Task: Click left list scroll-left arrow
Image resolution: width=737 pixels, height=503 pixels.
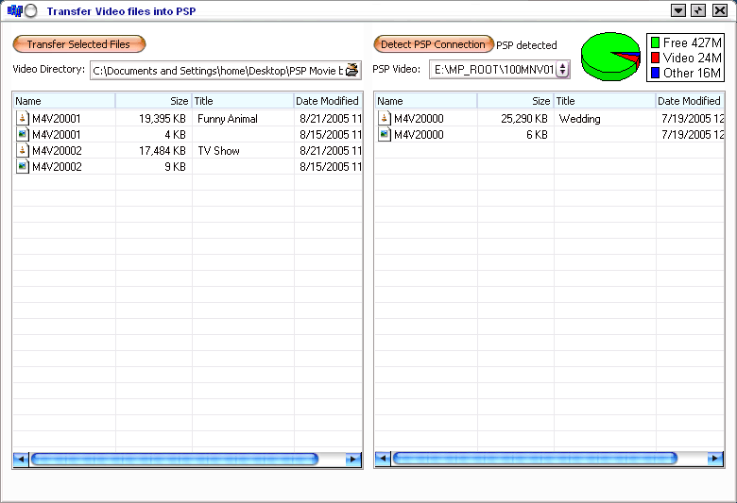Action: click(x=21, y=459)
